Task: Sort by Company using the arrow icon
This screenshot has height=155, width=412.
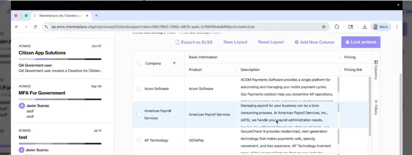Action: pyautogui.click(x=174, y=63)
